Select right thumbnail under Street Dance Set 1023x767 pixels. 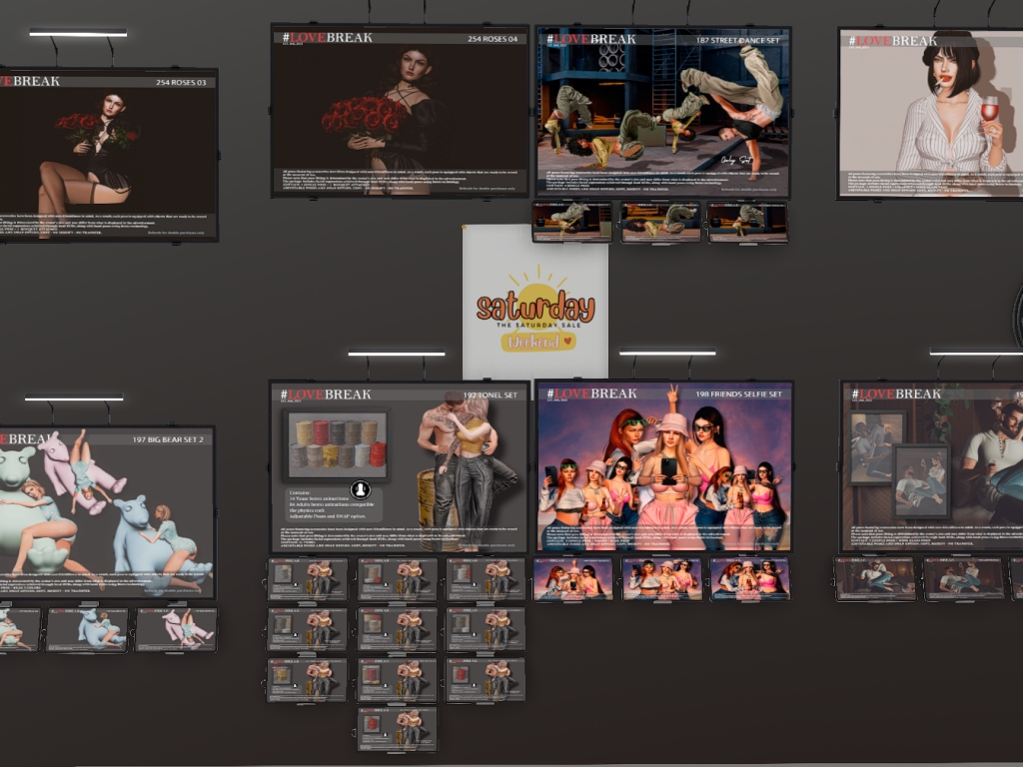pos(748,222)
